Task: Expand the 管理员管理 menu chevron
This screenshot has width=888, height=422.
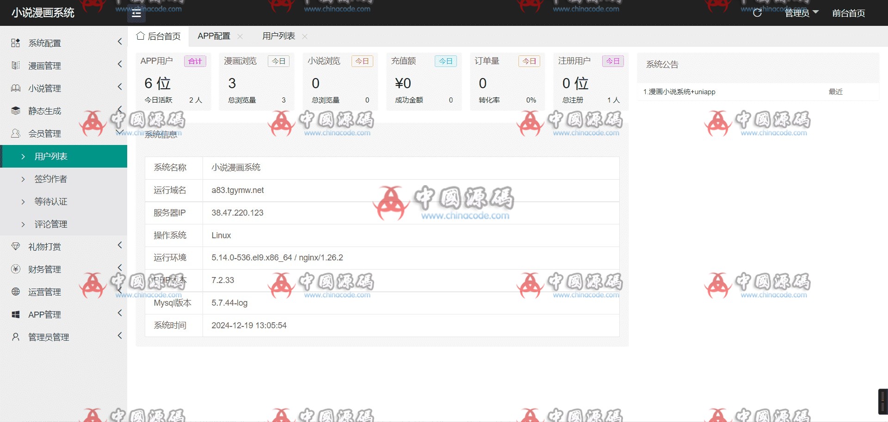Action: tap(120, 336)
